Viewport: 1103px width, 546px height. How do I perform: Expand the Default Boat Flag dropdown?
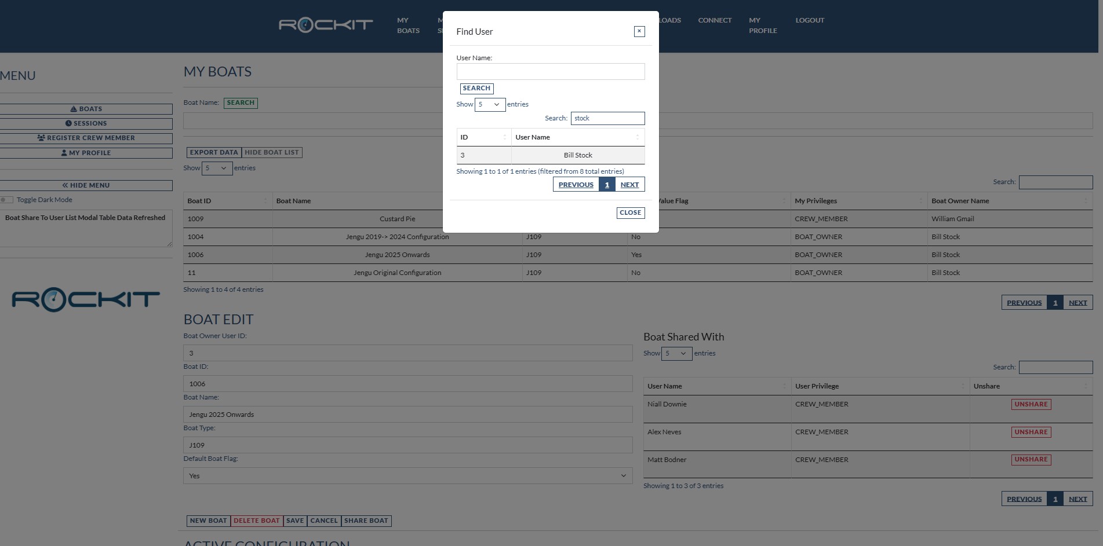407,476
